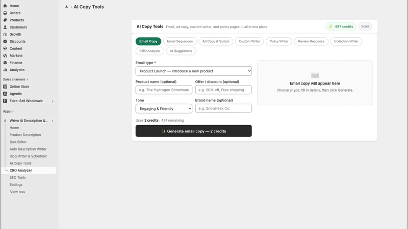Screen dimensions: 408x229
Task: Click pin dot next to Wrivo AI Description
Action: (x=53, y=121)
